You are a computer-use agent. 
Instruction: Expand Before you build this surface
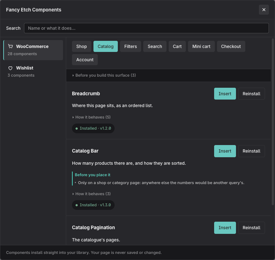[104, 75]
